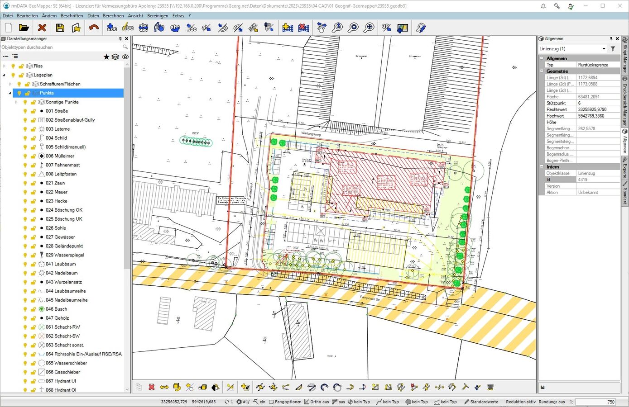Image resolution: width=629 pixels, height=407 pixels.
Task: Click the layers stack icon in Darstellungsmanager
Action: tap(115, 57)
